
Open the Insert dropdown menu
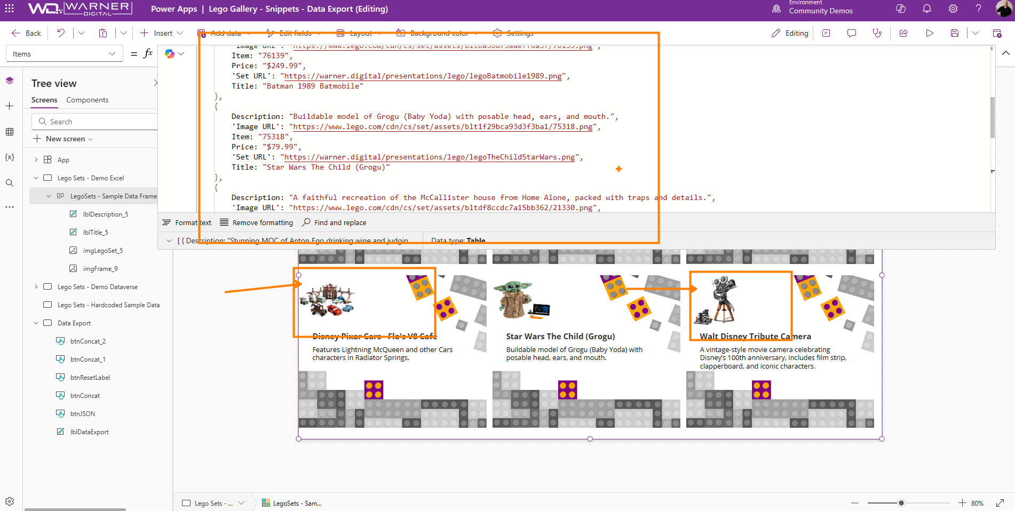point(162,33)
